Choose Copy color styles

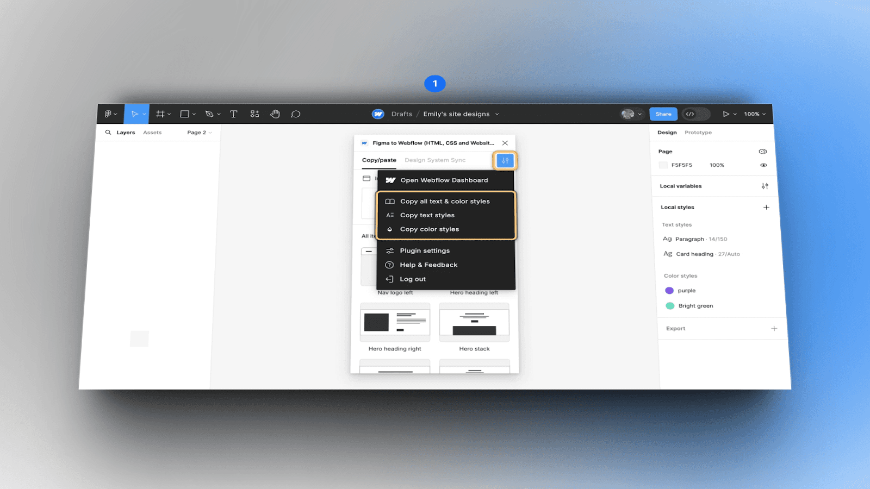point(446,229)
